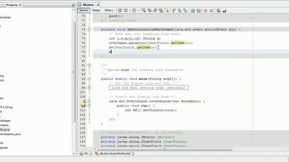Open dropdown arrow beside first gray toolbar icon

130,10
